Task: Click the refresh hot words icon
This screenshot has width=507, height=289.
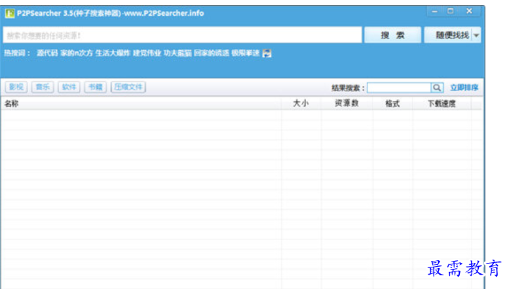Action: 267,53
